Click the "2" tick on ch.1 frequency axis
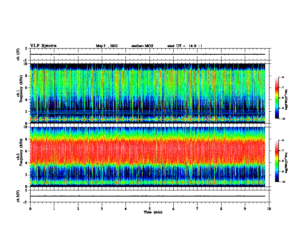303x234 pixels. coord(27,111)
